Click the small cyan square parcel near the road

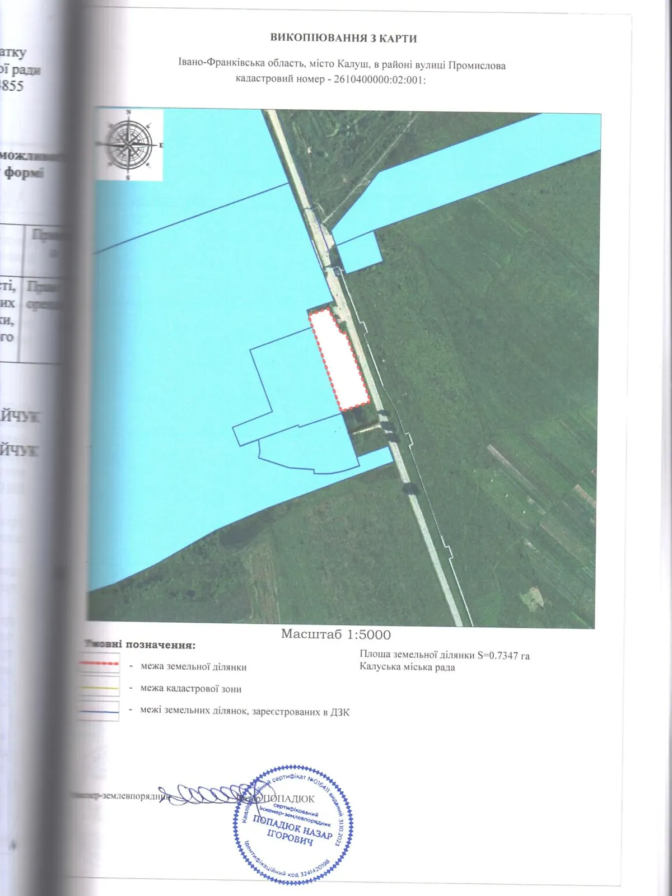(x=360, y=251)
